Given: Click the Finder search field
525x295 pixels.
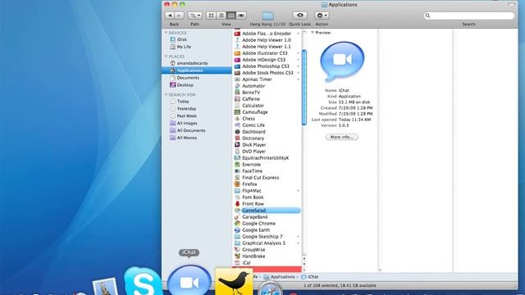Looking at the screenshot, I should tap(468, 16).
